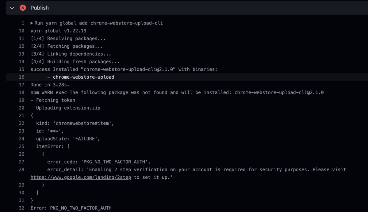The width and height of the screenshot is (368, 212).
Task: Select line number 22 kind chromewebstore
Action: [x=21, y=123]
